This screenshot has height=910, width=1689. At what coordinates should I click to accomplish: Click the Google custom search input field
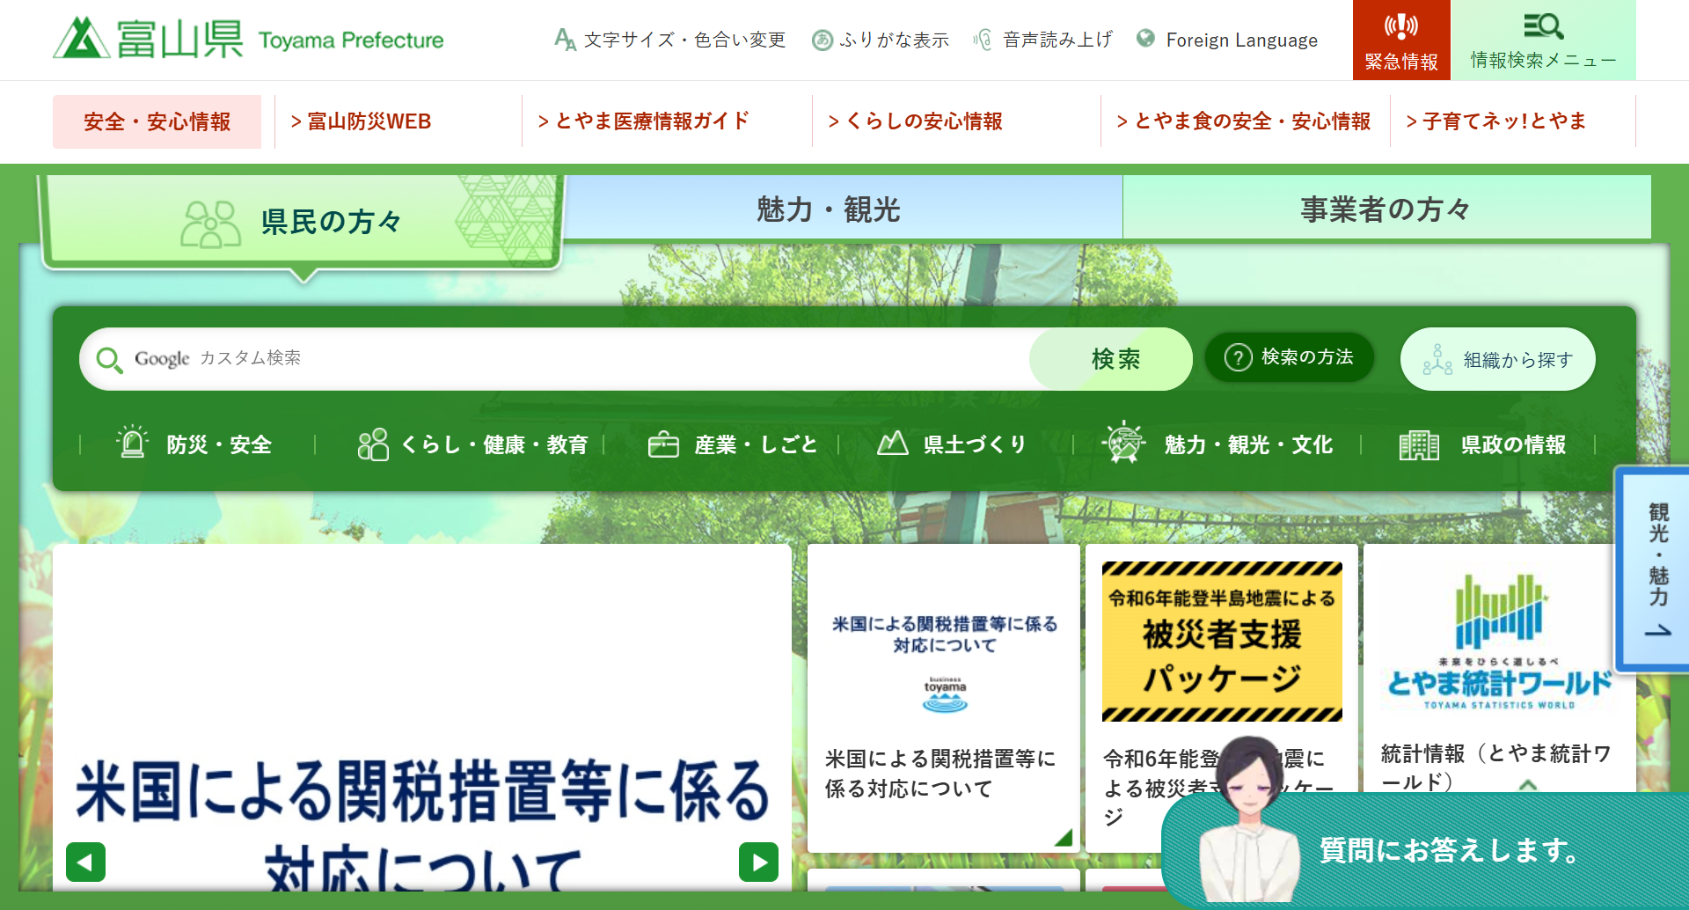pos(572,359)
